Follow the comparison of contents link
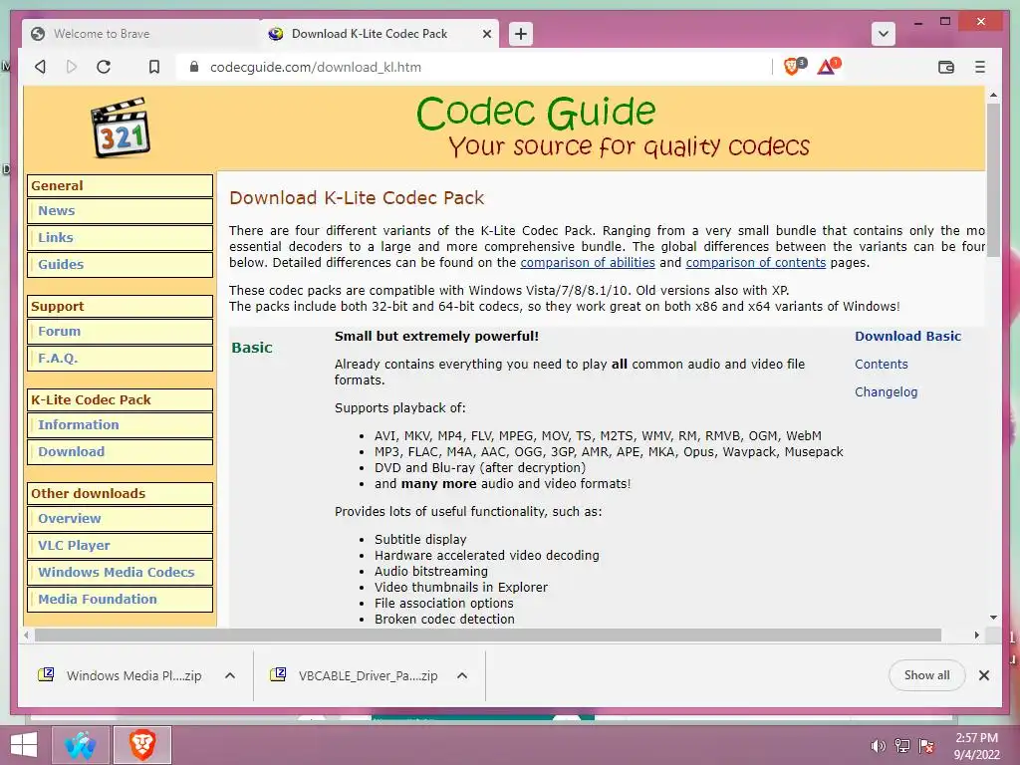Screen dimensions: 1020x765 (x=756, y=263)
